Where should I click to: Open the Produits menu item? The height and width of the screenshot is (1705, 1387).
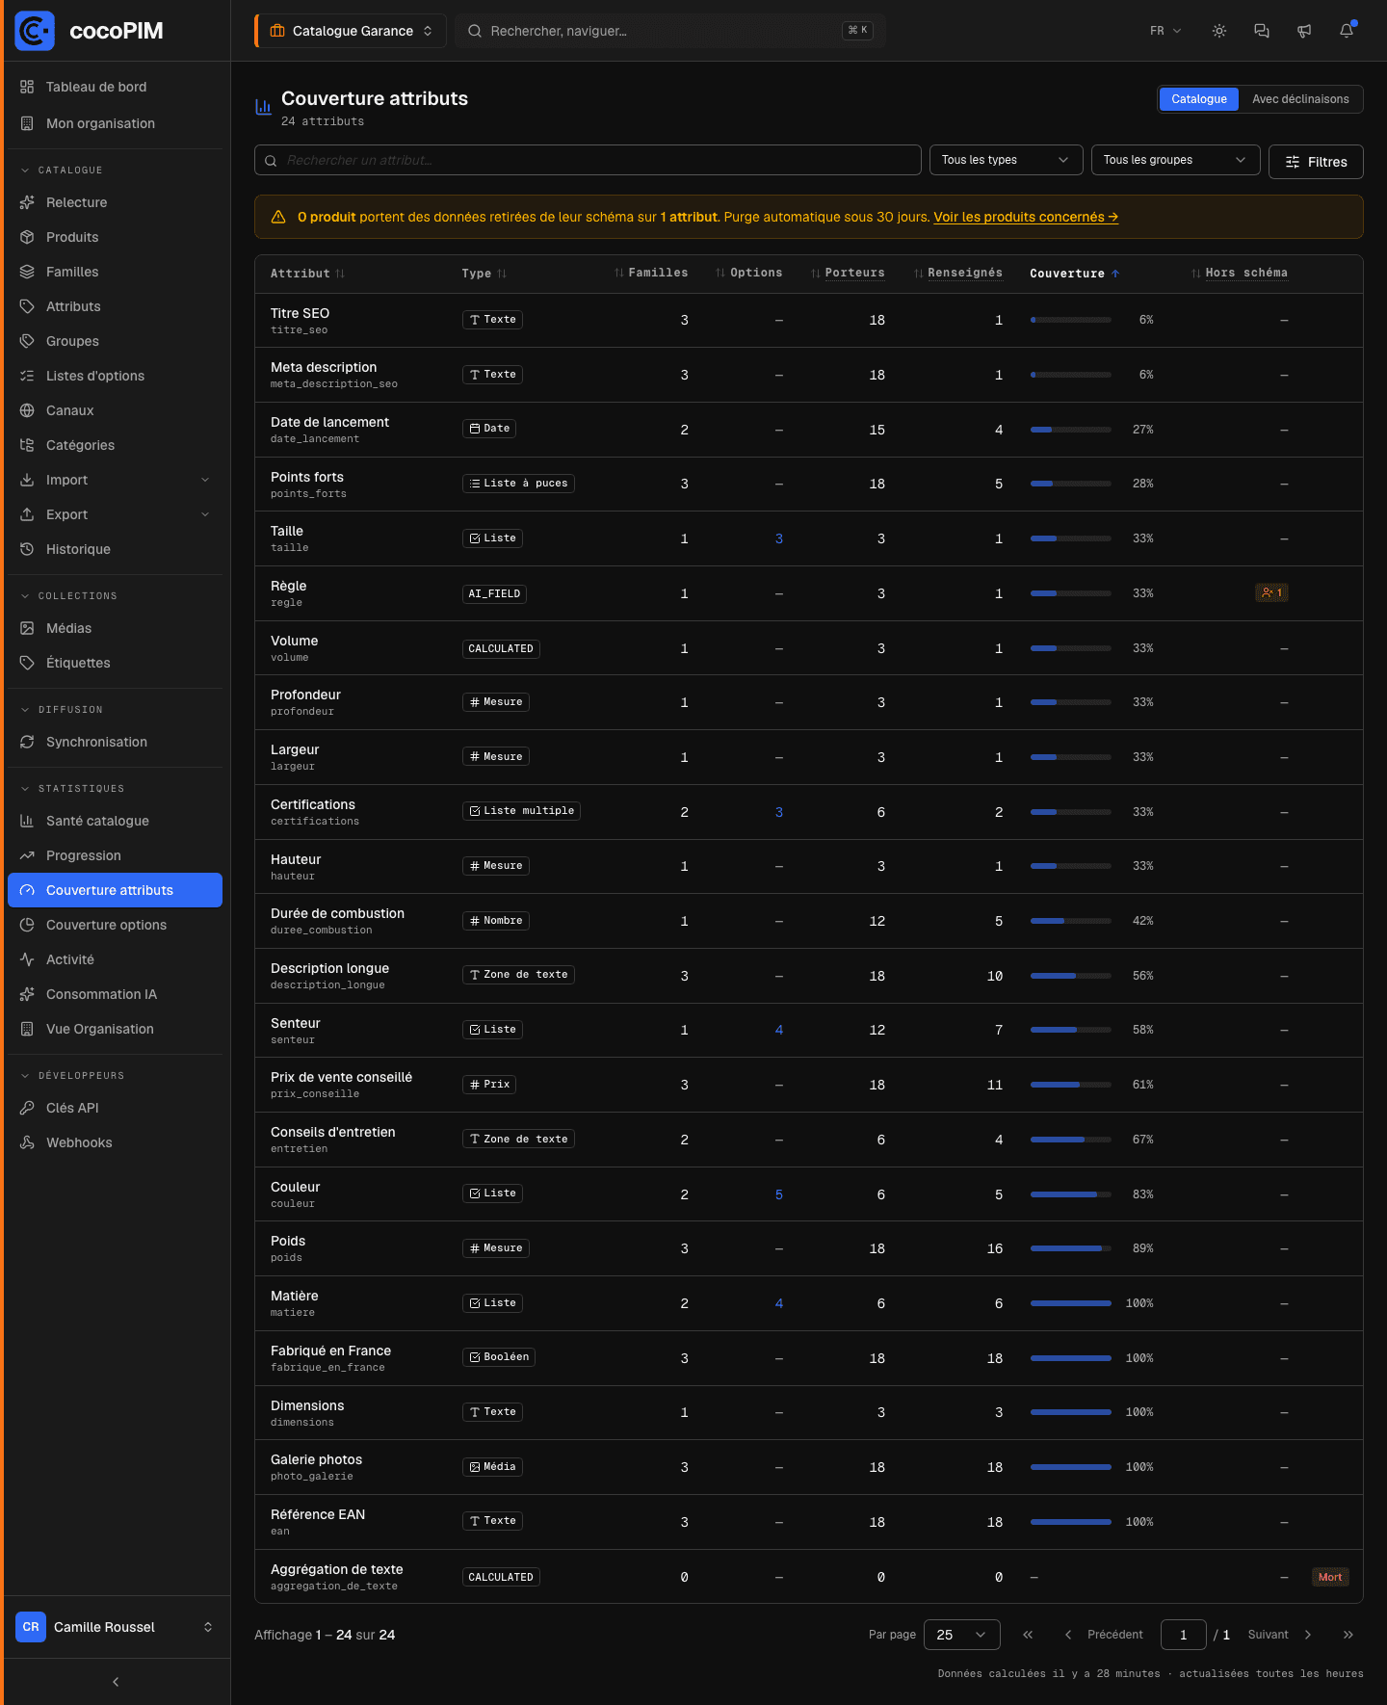[x=115, y=237]
